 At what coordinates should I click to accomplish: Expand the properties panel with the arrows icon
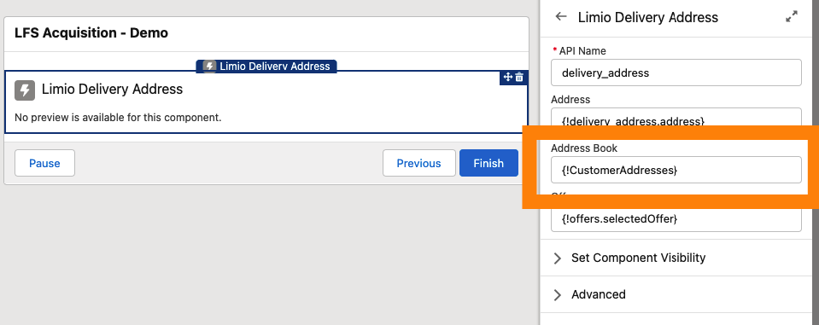tap(792, 17)
